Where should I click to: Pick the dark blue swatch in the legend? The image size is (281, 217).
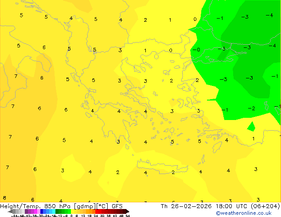coord(42,211)
